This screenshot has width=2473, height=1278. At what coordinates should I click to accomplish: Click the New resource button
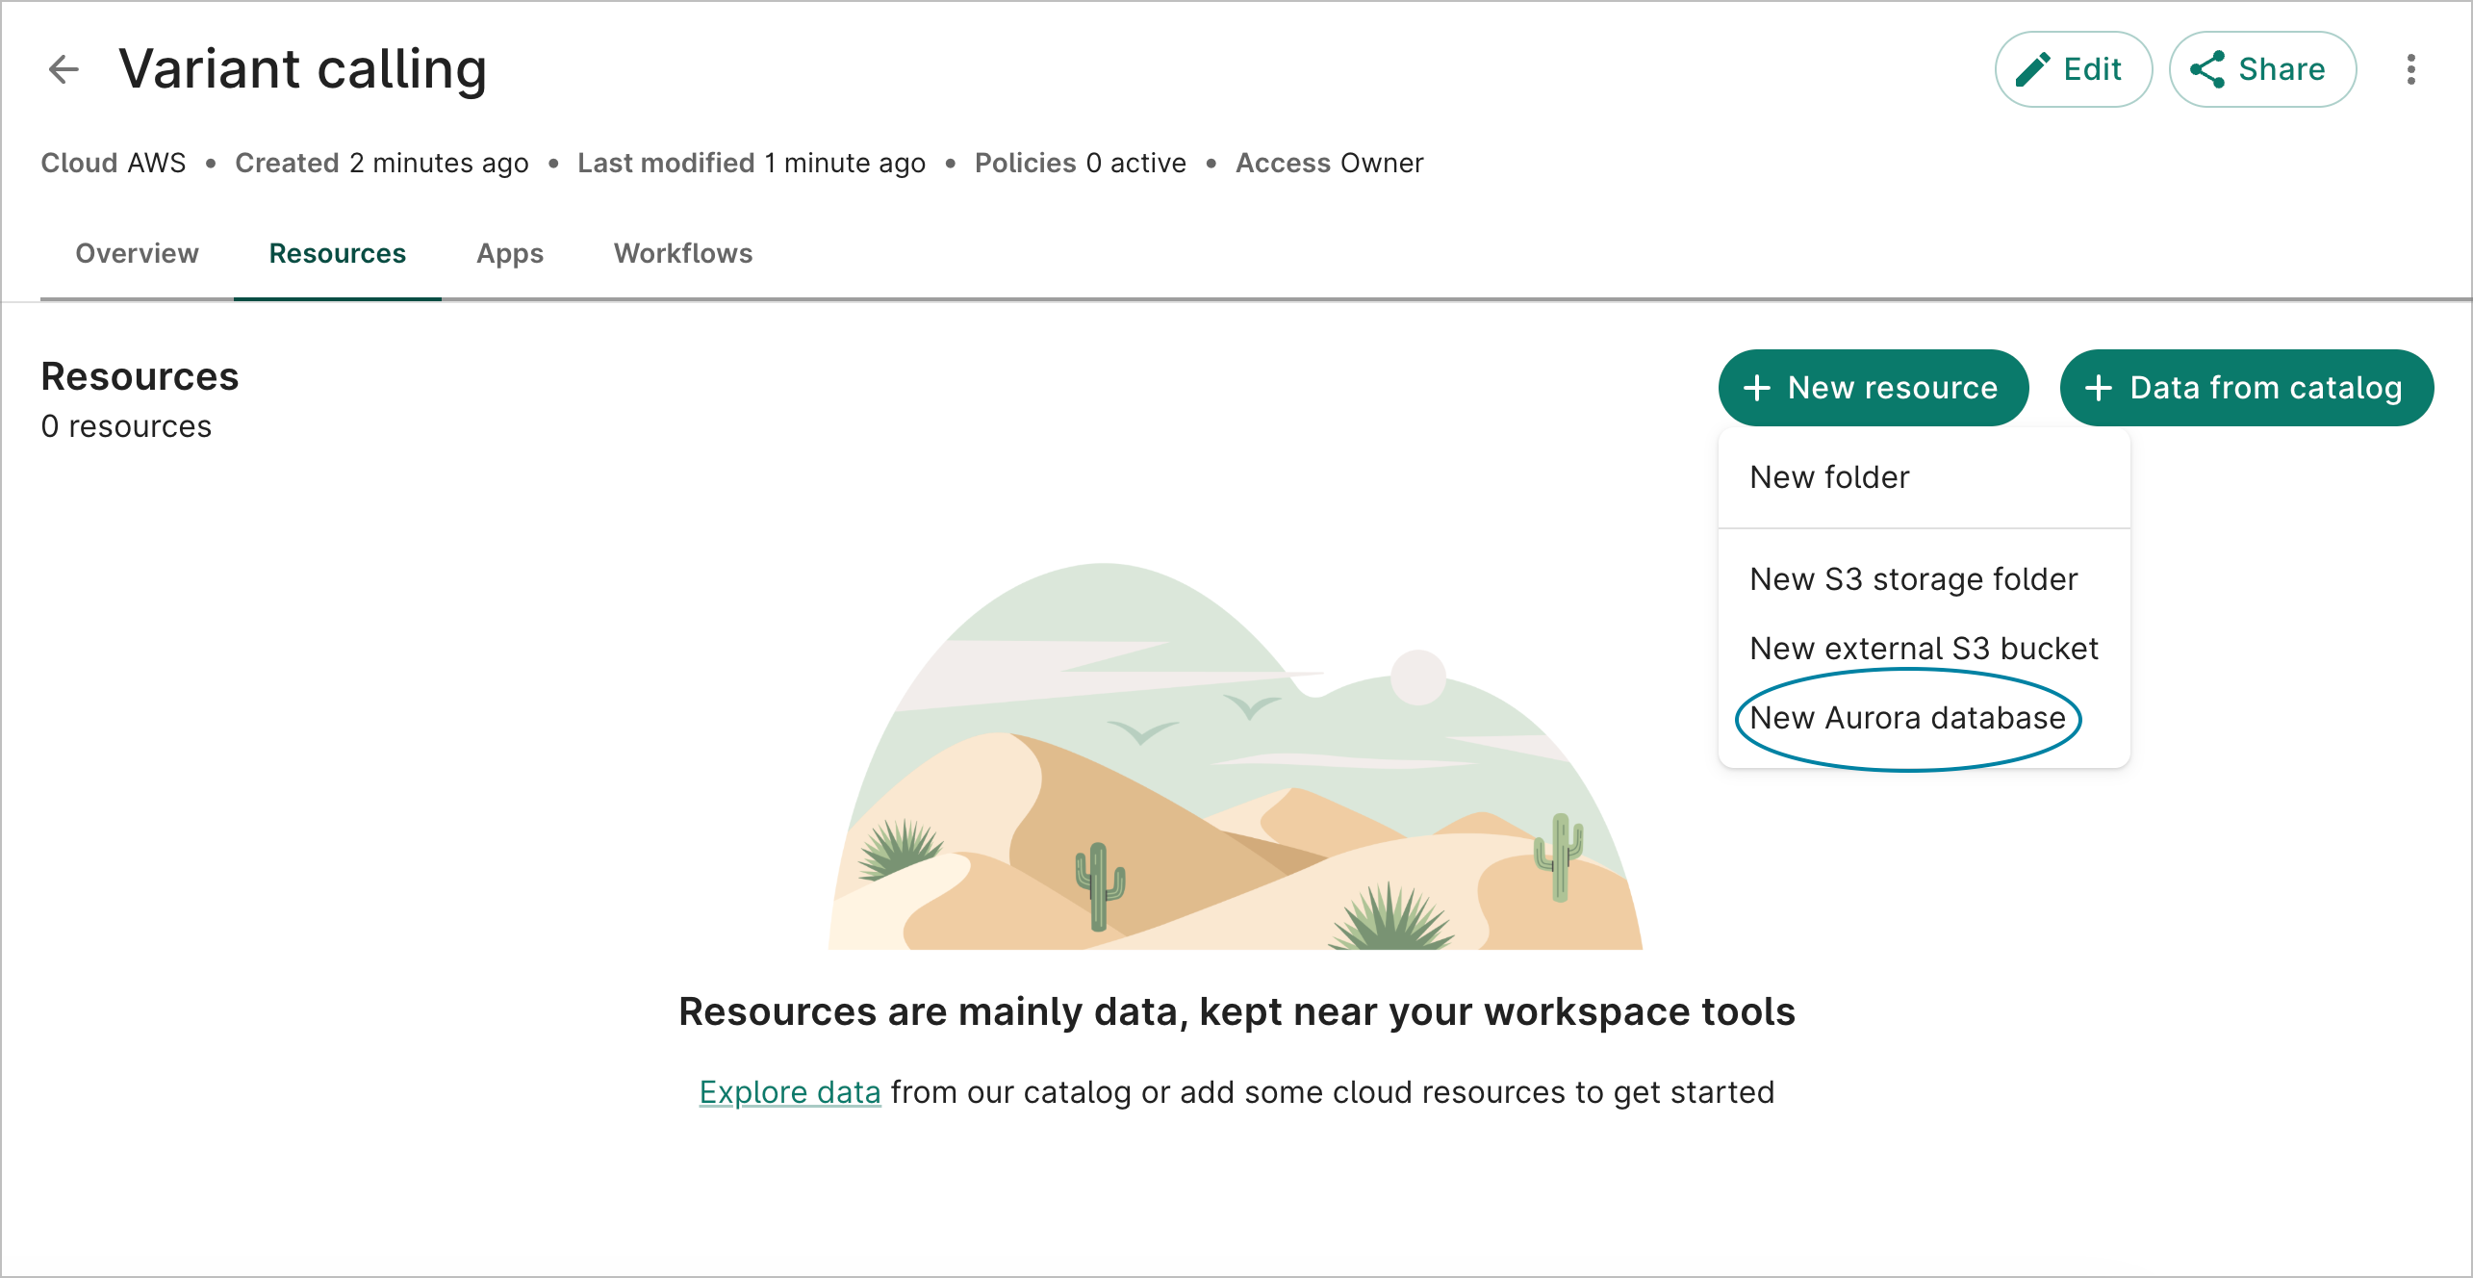point(1873,388)
